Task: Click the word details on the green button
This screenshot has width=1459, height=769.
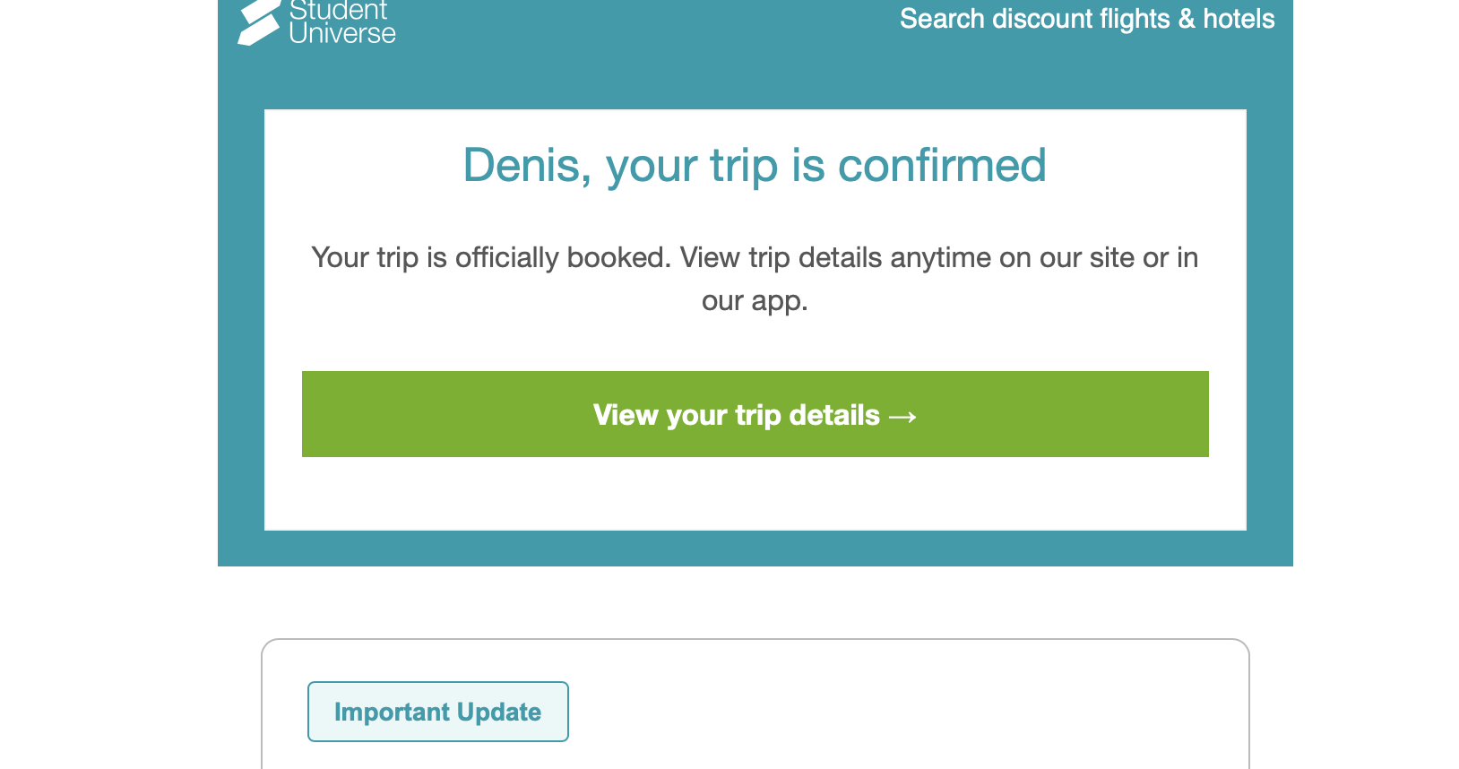Action: click(x=834, y=415)
